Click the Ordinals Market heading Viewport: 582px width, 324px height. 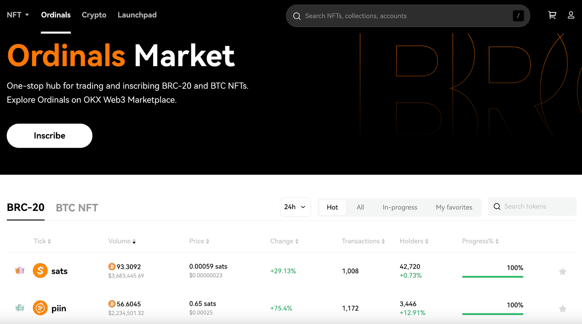(121, 56)
